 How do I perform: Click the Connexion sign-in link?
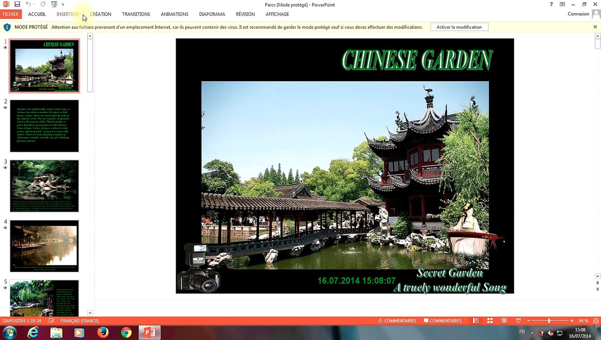[x=578, y=14]
